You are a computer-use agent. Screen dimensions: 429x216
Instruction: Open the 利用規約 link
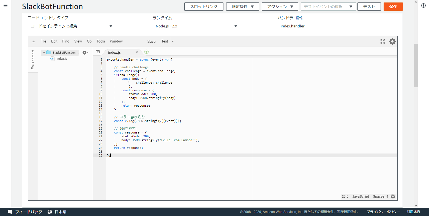(413, 212)
